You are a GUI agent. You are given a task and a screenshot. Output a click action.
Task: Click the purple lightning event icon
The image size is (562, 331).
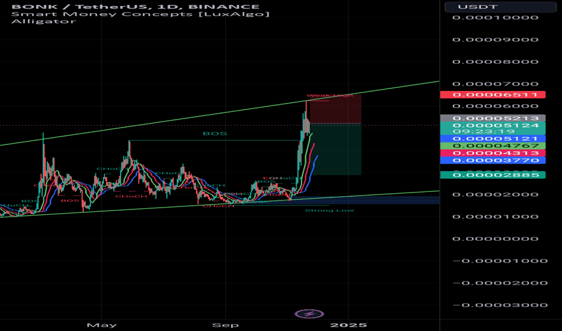point(309,314)
